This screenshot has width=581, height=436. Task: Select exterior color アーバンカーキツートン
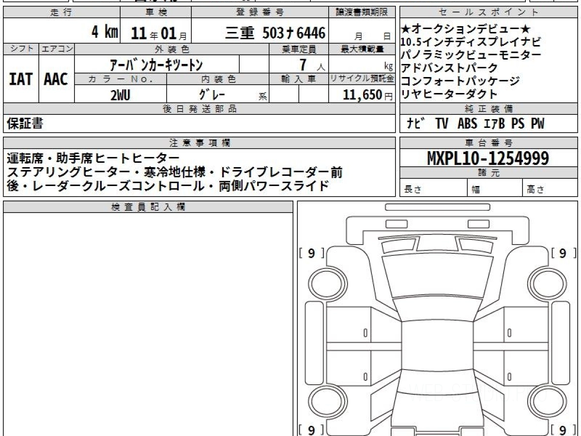[x=157, y=64]
